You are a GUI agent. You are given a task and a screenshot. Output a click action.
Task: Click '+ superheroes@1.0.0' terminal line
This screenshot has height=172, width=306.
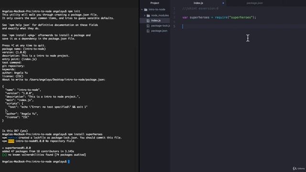click(16, 148)
